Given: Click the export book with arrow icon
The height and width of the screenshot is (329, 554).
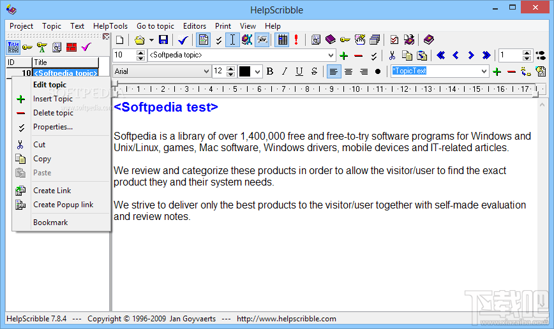Looking at the screenshot, I should pos(409,40).
